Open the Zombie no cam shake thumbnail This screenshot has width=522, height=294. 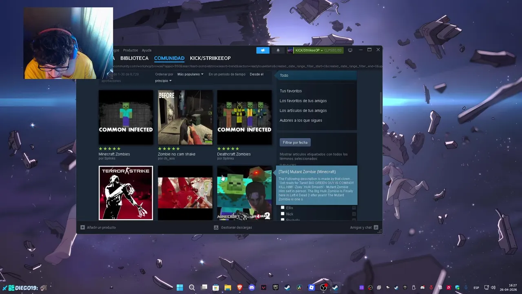click(x=185, y=117)
